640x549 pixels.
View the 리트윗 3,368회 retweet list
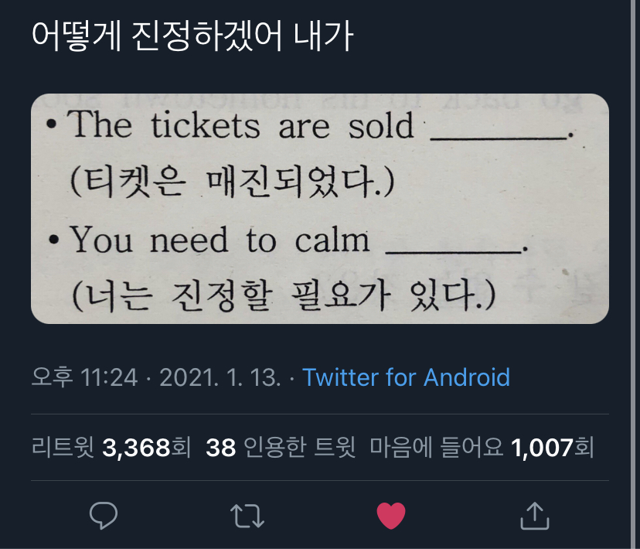[x=111, y=447]
